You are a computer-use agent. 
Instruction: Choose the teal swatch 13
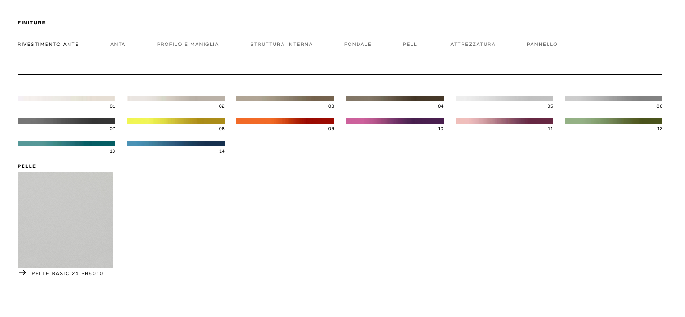pyautogui.click(x=66, y=143)
